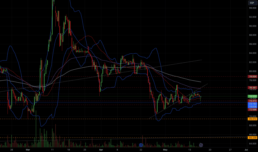Click the '13' date on time axis
This screenshot has height=152, width=258.
click(190, 150)
